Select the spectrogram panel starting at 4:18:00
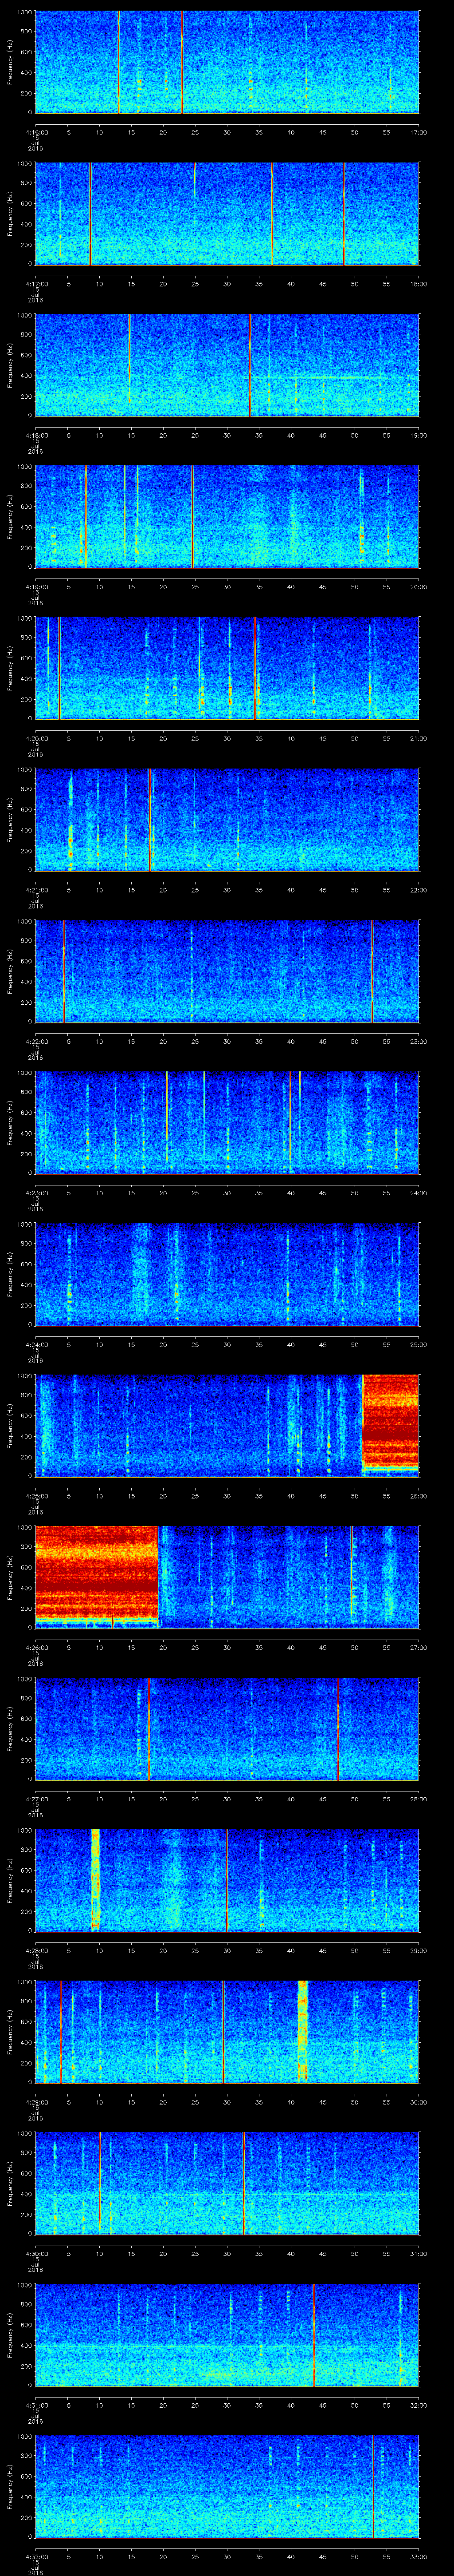The width and height of the screenshot is (454, 2576). [x=227, y=365]
